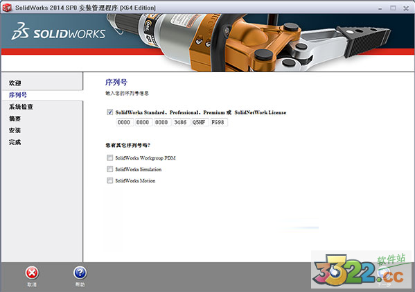
Task: Click the SolidWorks title bar app icon
Action: coord(7,8)
